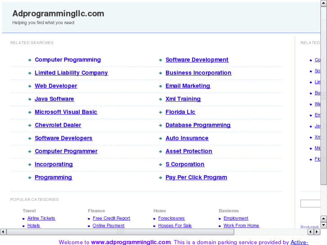Open the Database Programming search link

[x=198, y=125]
